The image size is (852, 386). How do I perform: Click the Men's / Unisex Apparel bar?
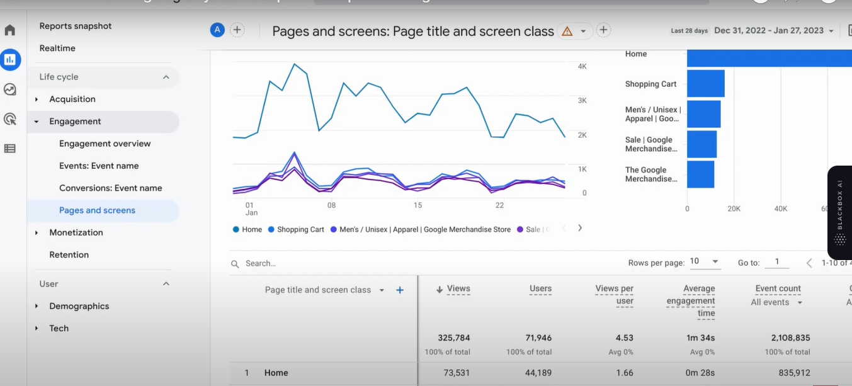coord(704,114)
